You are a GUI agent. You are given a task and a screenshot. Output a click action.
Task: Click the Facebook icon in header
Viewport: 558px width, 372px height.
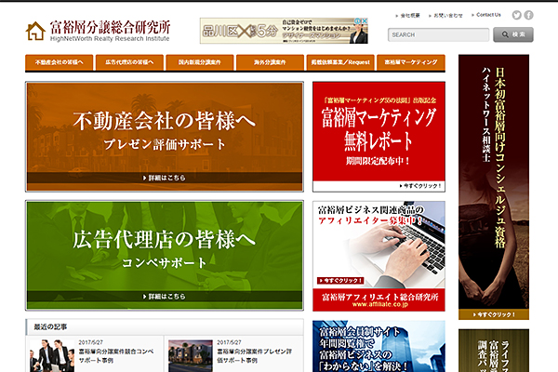[528, 15]
